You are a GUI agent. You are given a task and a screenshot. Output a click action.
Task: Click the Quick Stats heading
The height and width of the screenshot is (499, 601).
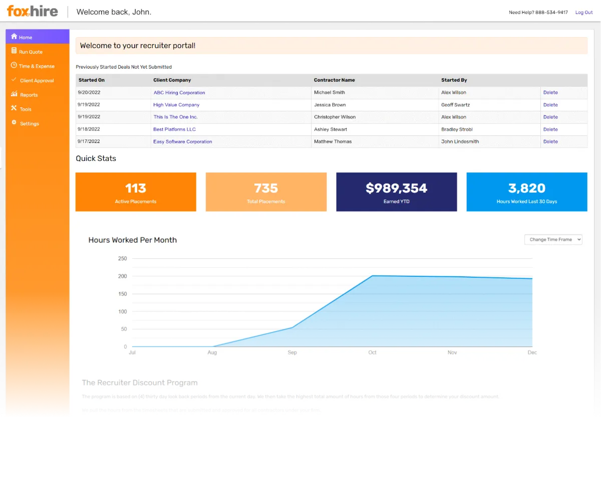point(96,158)
